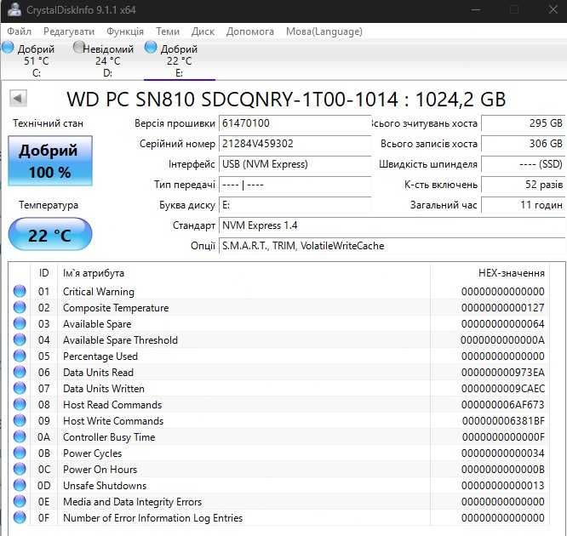Click status orb of Controller Busy Time row
The image size is (567, 536).
(x=20, y=436)
